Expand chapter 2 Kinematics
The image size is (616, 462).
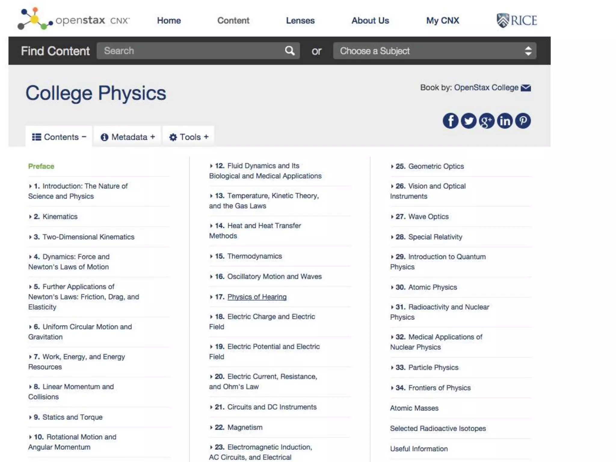pos(60,217)
